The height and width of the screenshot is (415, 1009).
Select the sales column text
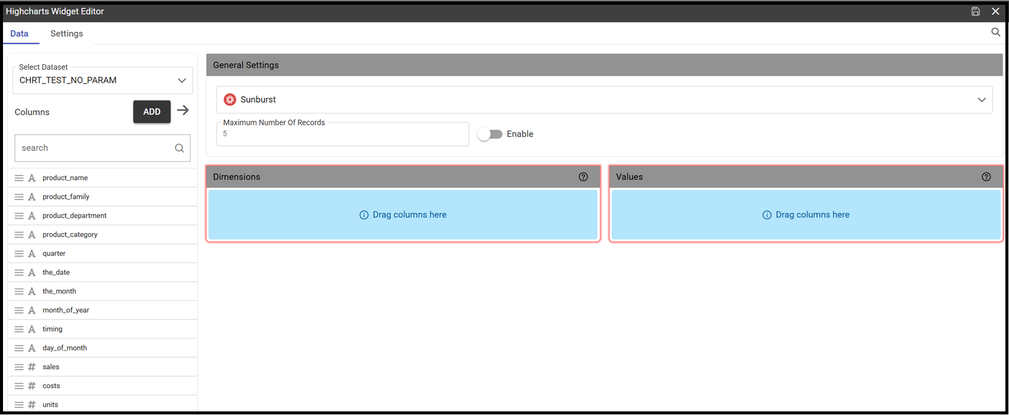51,367
